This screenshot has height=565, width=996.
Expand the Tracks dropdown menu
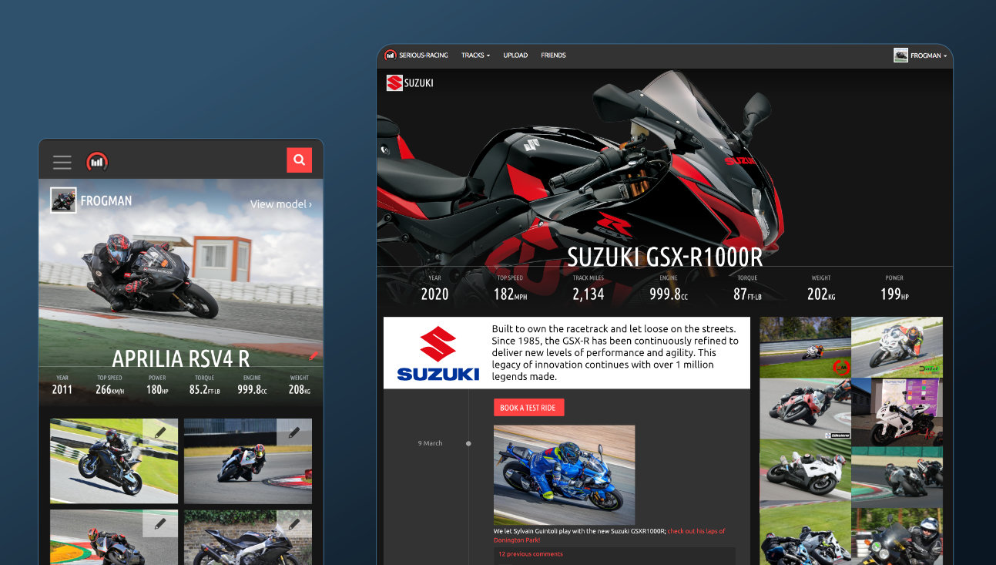coord(475,55)
